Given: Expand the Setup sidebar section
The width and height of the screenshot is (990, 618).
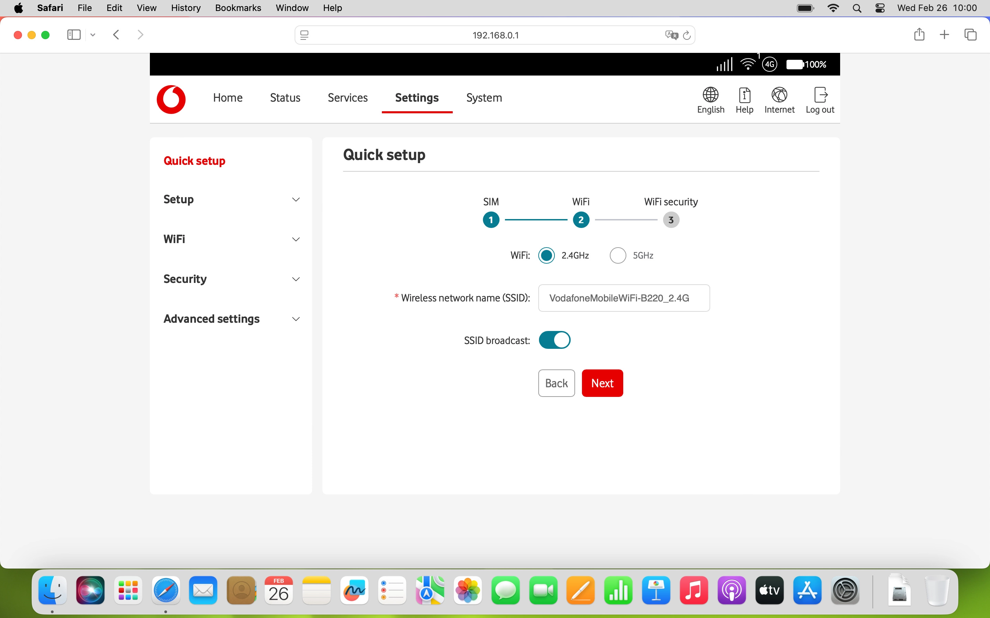Looking at the screenshot, I should point(231,199).
